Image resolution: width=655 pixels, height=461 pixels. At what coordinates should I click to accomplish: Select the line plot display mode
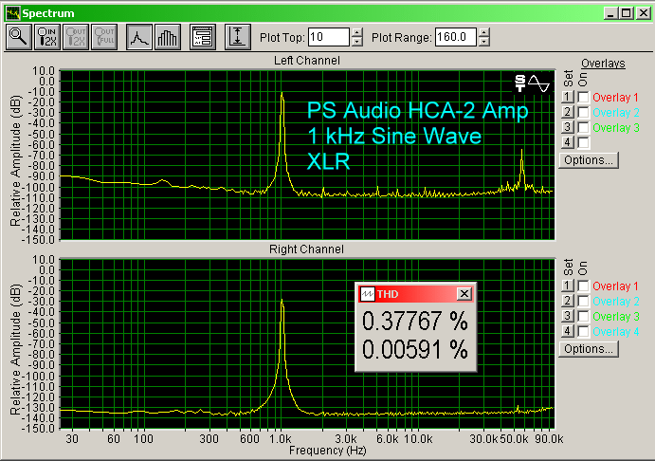tap(139, 37)
